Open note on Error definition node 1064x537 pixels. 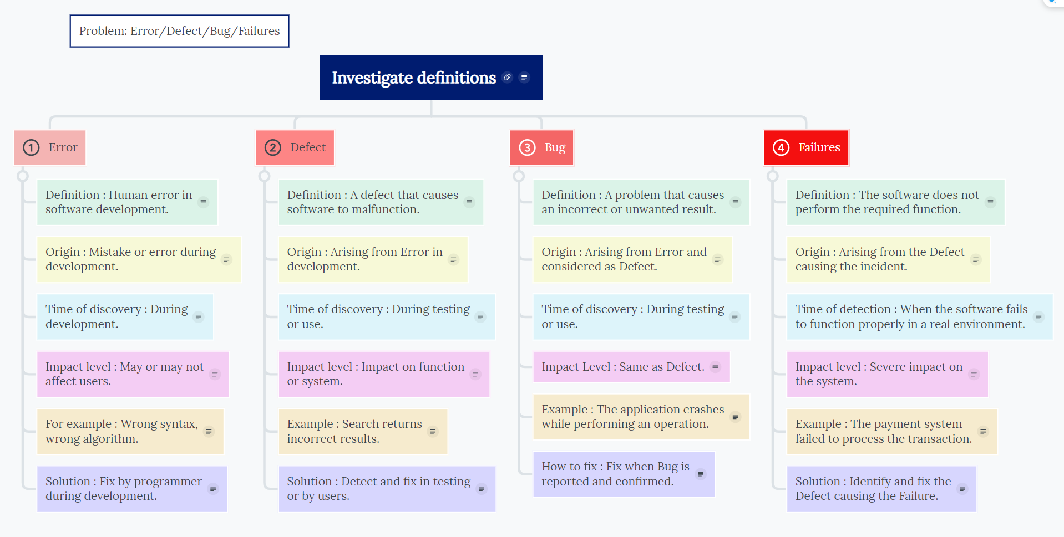tap(203, 202)
